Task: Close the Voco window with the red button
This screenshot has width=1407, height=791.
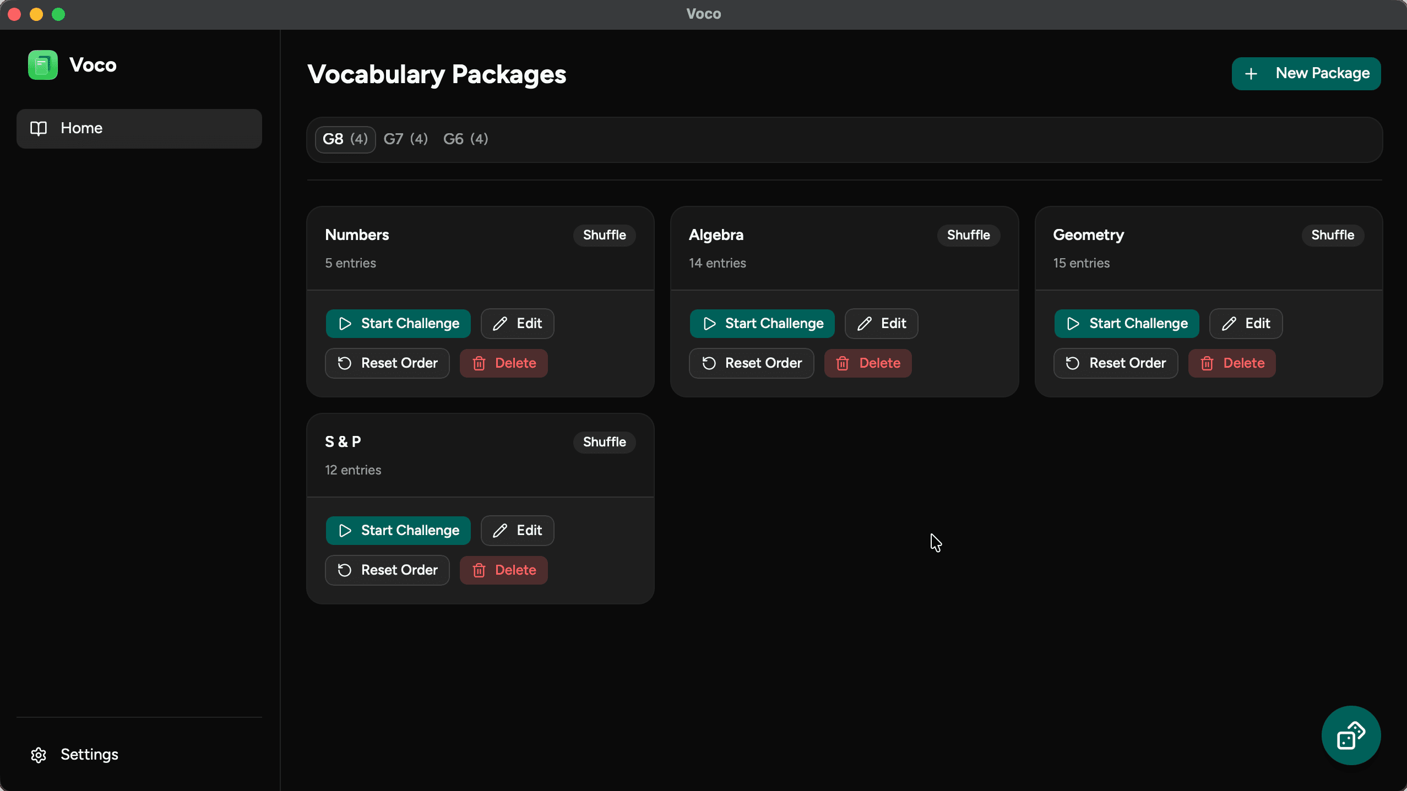Action: pos(14,14)
